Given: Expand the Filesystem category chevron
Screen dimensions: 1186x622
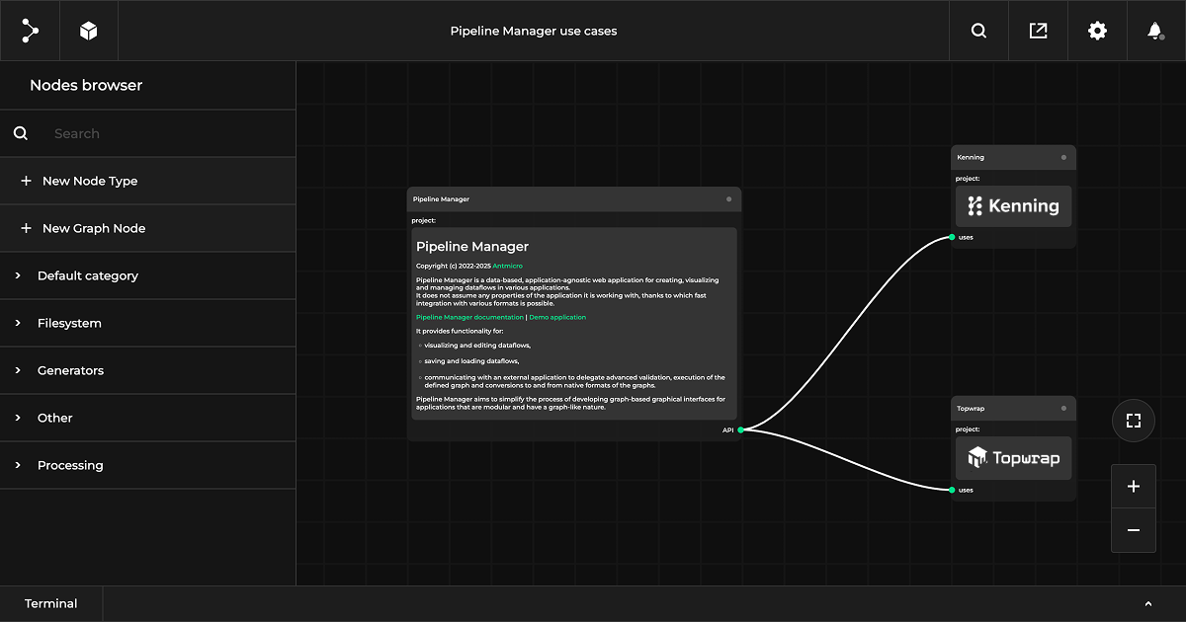Looking at the screenshot, I should coord(18,323).
